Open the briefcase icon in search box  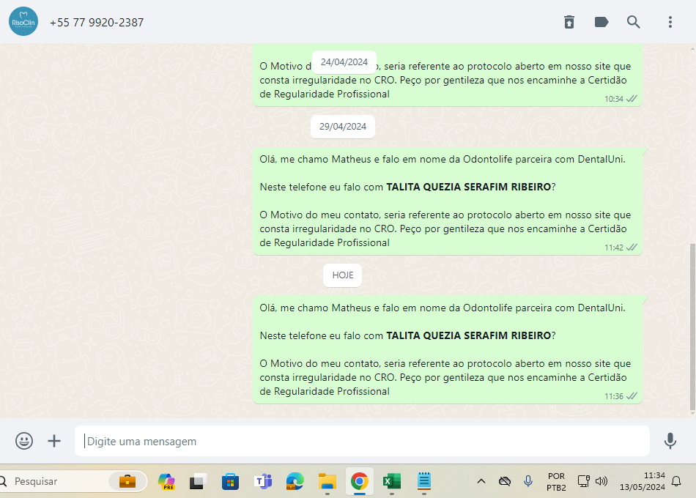pos(127,481)
